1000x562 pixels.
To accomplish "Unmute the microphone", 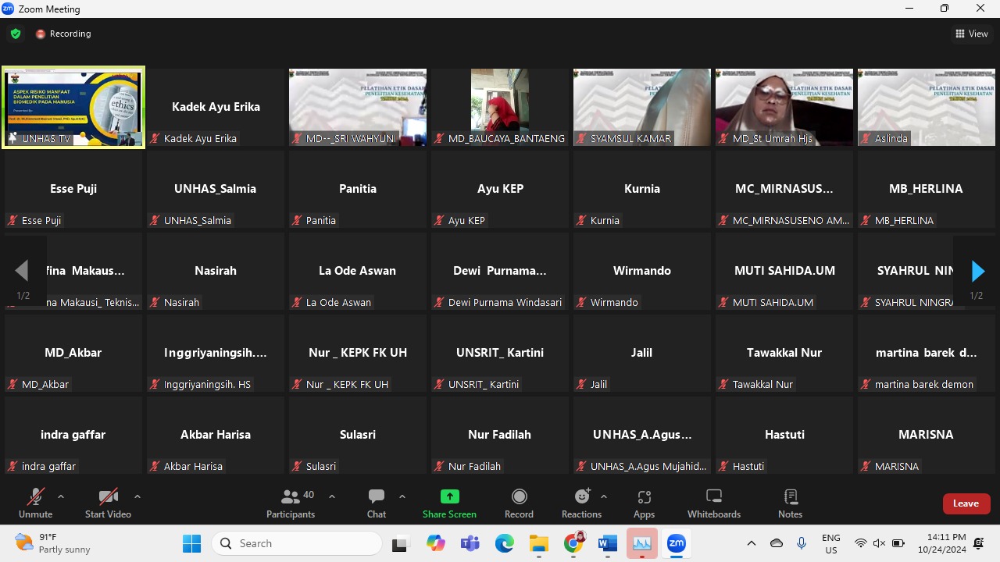I will pos(35,503).
